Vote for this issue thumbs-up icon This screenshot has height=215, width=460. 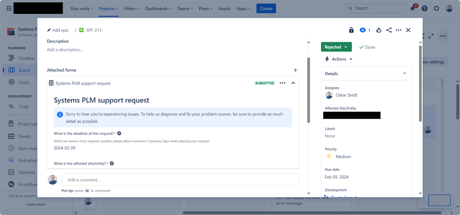[x=379, y=30]
